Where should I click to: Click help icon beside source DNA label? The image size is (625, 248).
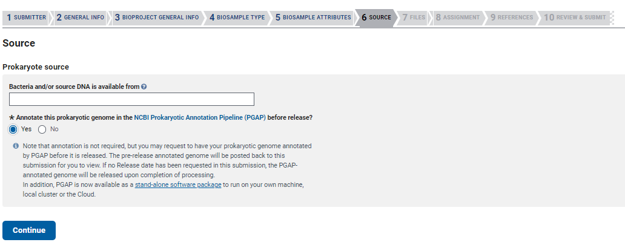(x=144, y=86)
